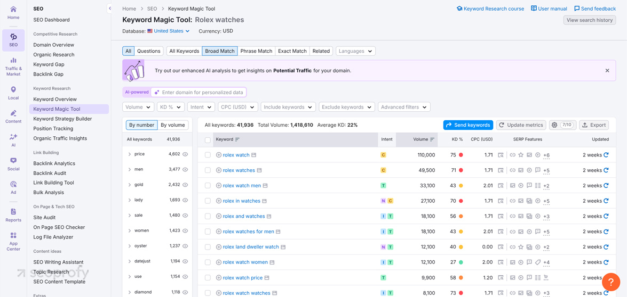Select the SEO icon in left rail
This screenshot has height=297, width=627.
[13, 40]
